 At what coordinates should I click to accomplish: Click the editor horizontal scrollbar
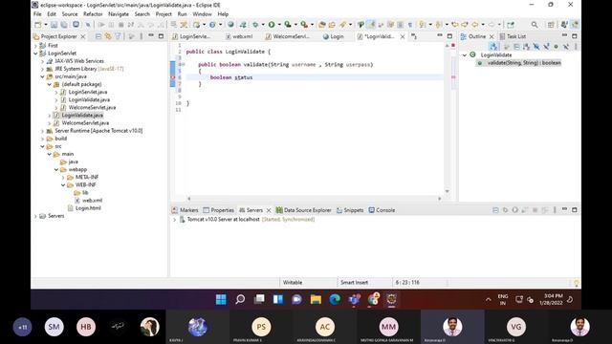(x=315, y=199)
